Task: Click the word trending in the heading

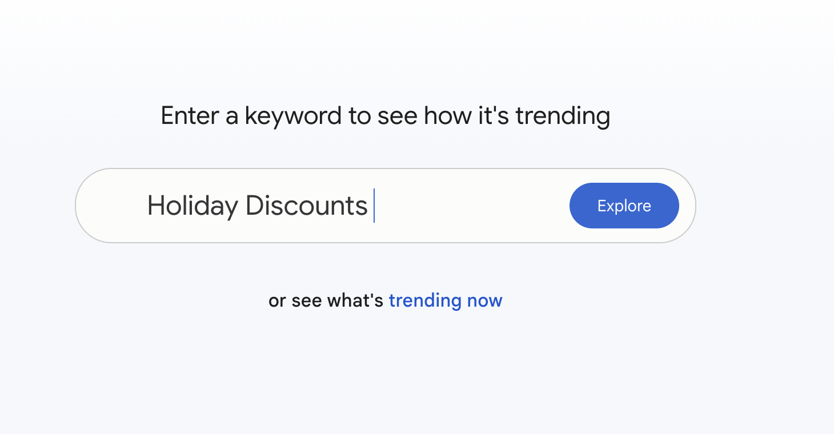Action: click(563, 116)
